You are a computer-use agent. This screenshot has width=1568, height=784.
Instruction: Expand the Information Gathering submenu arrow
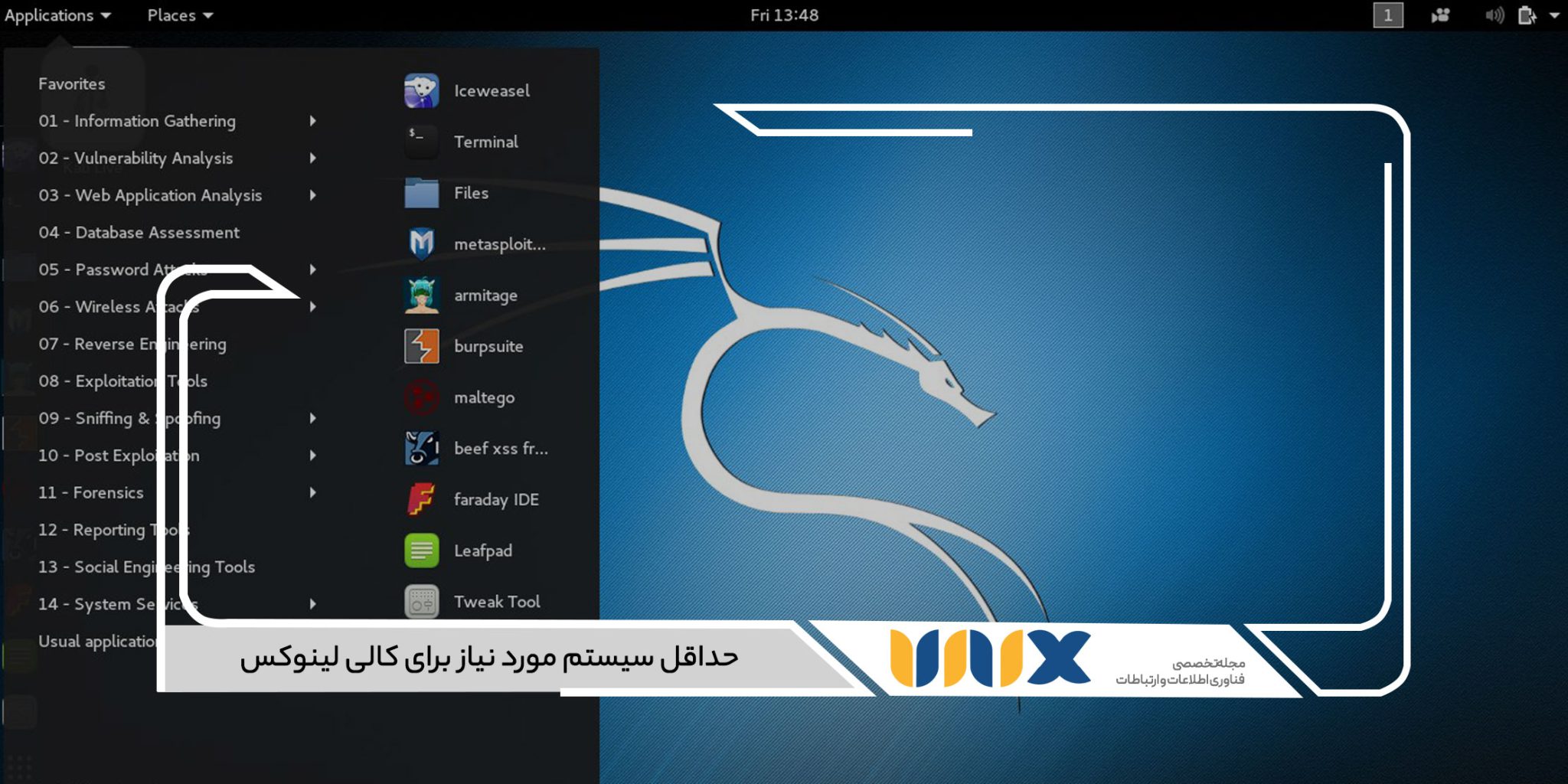click(x=312, y=121)
